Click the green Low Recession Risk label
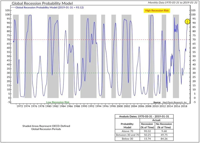Viewport: 200px width, 143px height. 57,102
